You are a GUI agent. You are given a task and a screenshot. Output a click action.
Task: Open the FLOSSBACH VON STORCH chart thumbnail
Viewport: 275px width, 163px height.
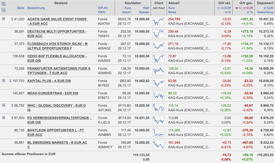point(158,46)
